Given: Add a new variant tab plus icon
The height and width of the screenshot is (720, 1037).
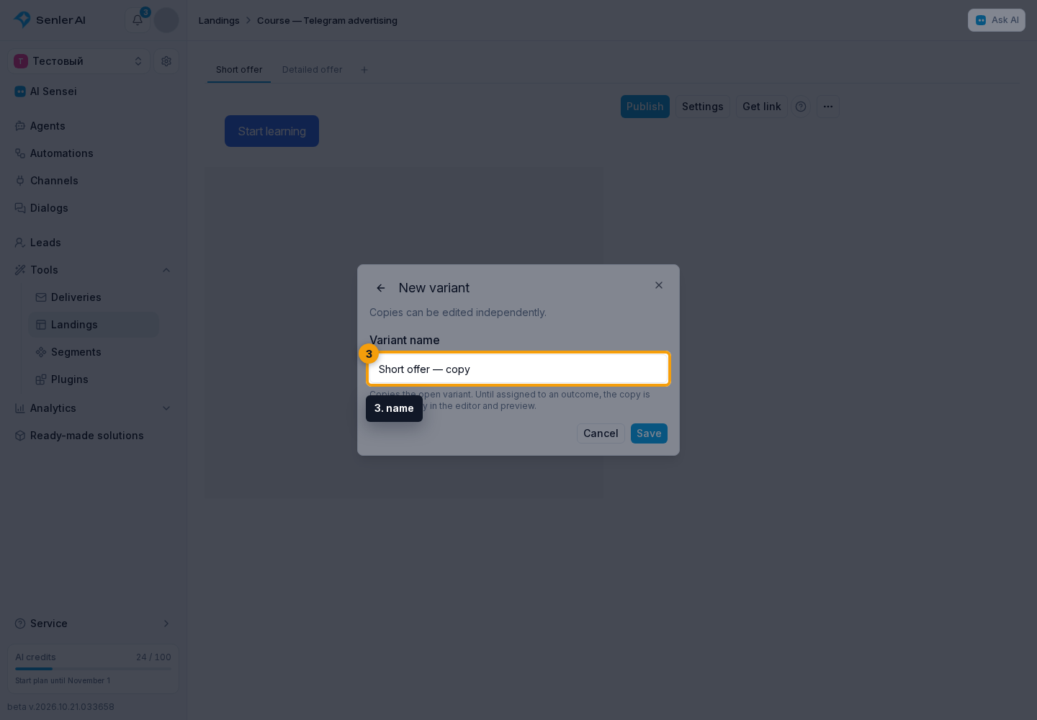Looking at the screenshot, I should 364,70.
